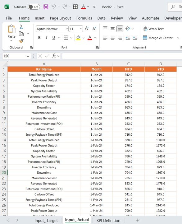Click into the formula bar
The width and height of the screenshot is (182, 224).
[x=122, y=56]
